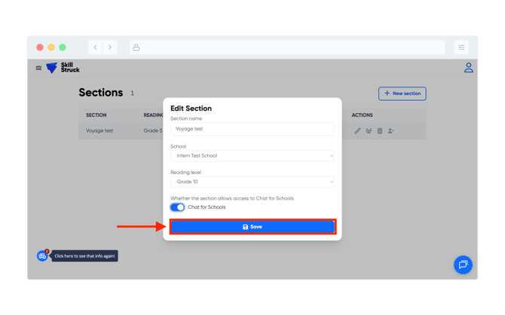The height and width of the screenshot is (315, 505).
Task: Go back with browser back arrow
Action: pyautogui.click(x=96, y=47)
